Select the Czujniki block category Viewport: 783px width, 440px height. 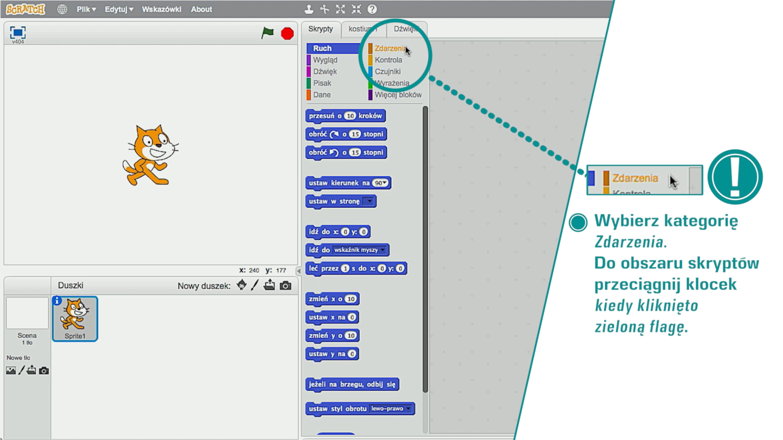387,71
